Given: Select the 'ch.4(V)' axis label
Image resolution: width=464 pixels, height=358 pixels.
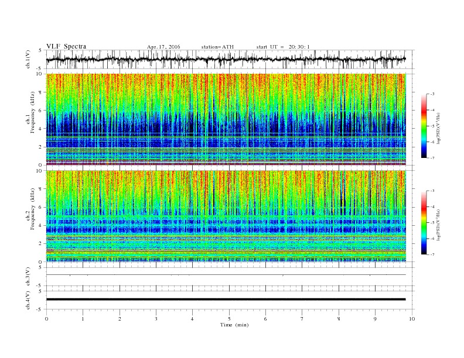Looking at the screenshot, I should point(28,300).
